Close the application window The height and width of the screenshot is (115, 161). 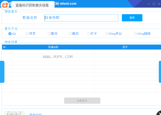tap(159, 4)
